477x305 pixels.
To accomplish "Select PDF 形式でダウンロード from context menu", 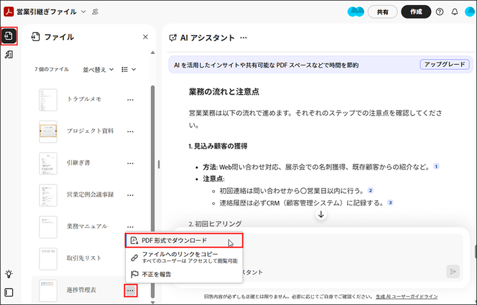I will click(174, 241).
